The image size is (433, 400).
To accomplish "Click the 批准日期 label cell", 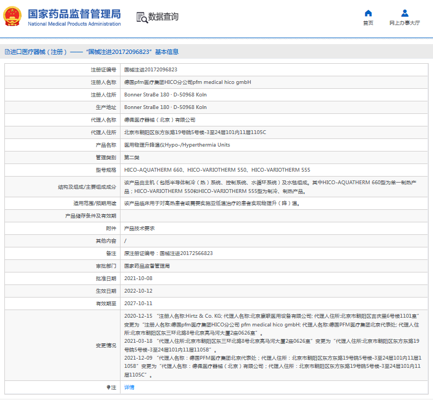I will (62, 278).
